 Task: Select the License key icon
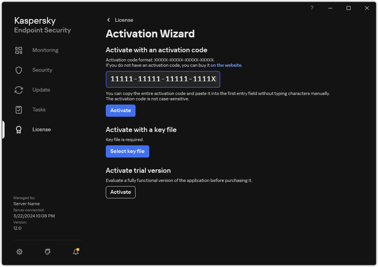19,129
